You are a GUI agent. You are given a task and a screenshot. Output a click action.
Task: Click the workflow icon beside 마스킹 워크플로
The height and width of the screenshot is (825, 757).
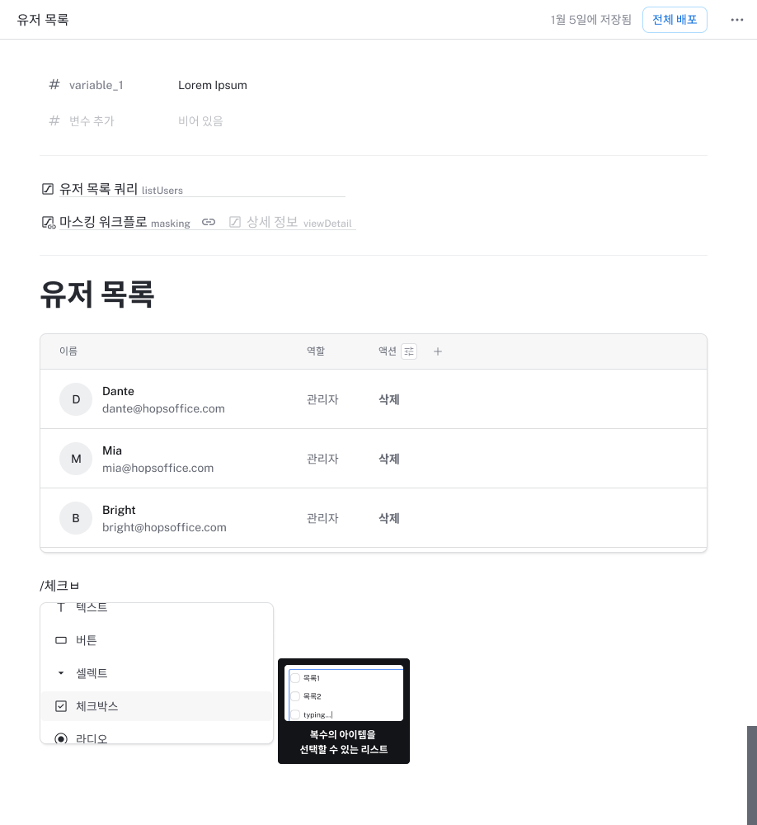click(48, 223)
